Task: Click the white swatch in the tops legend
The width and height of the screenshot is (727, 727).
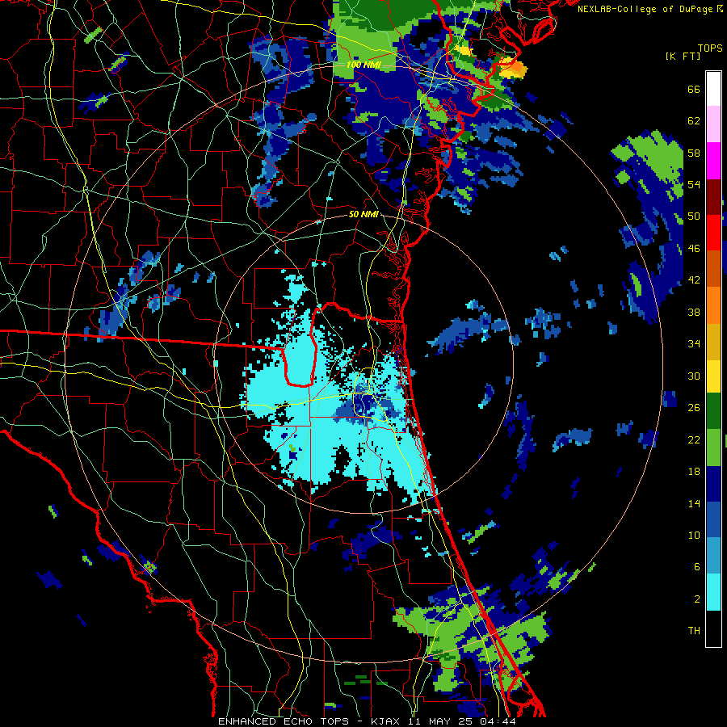Action: point(713,89)
